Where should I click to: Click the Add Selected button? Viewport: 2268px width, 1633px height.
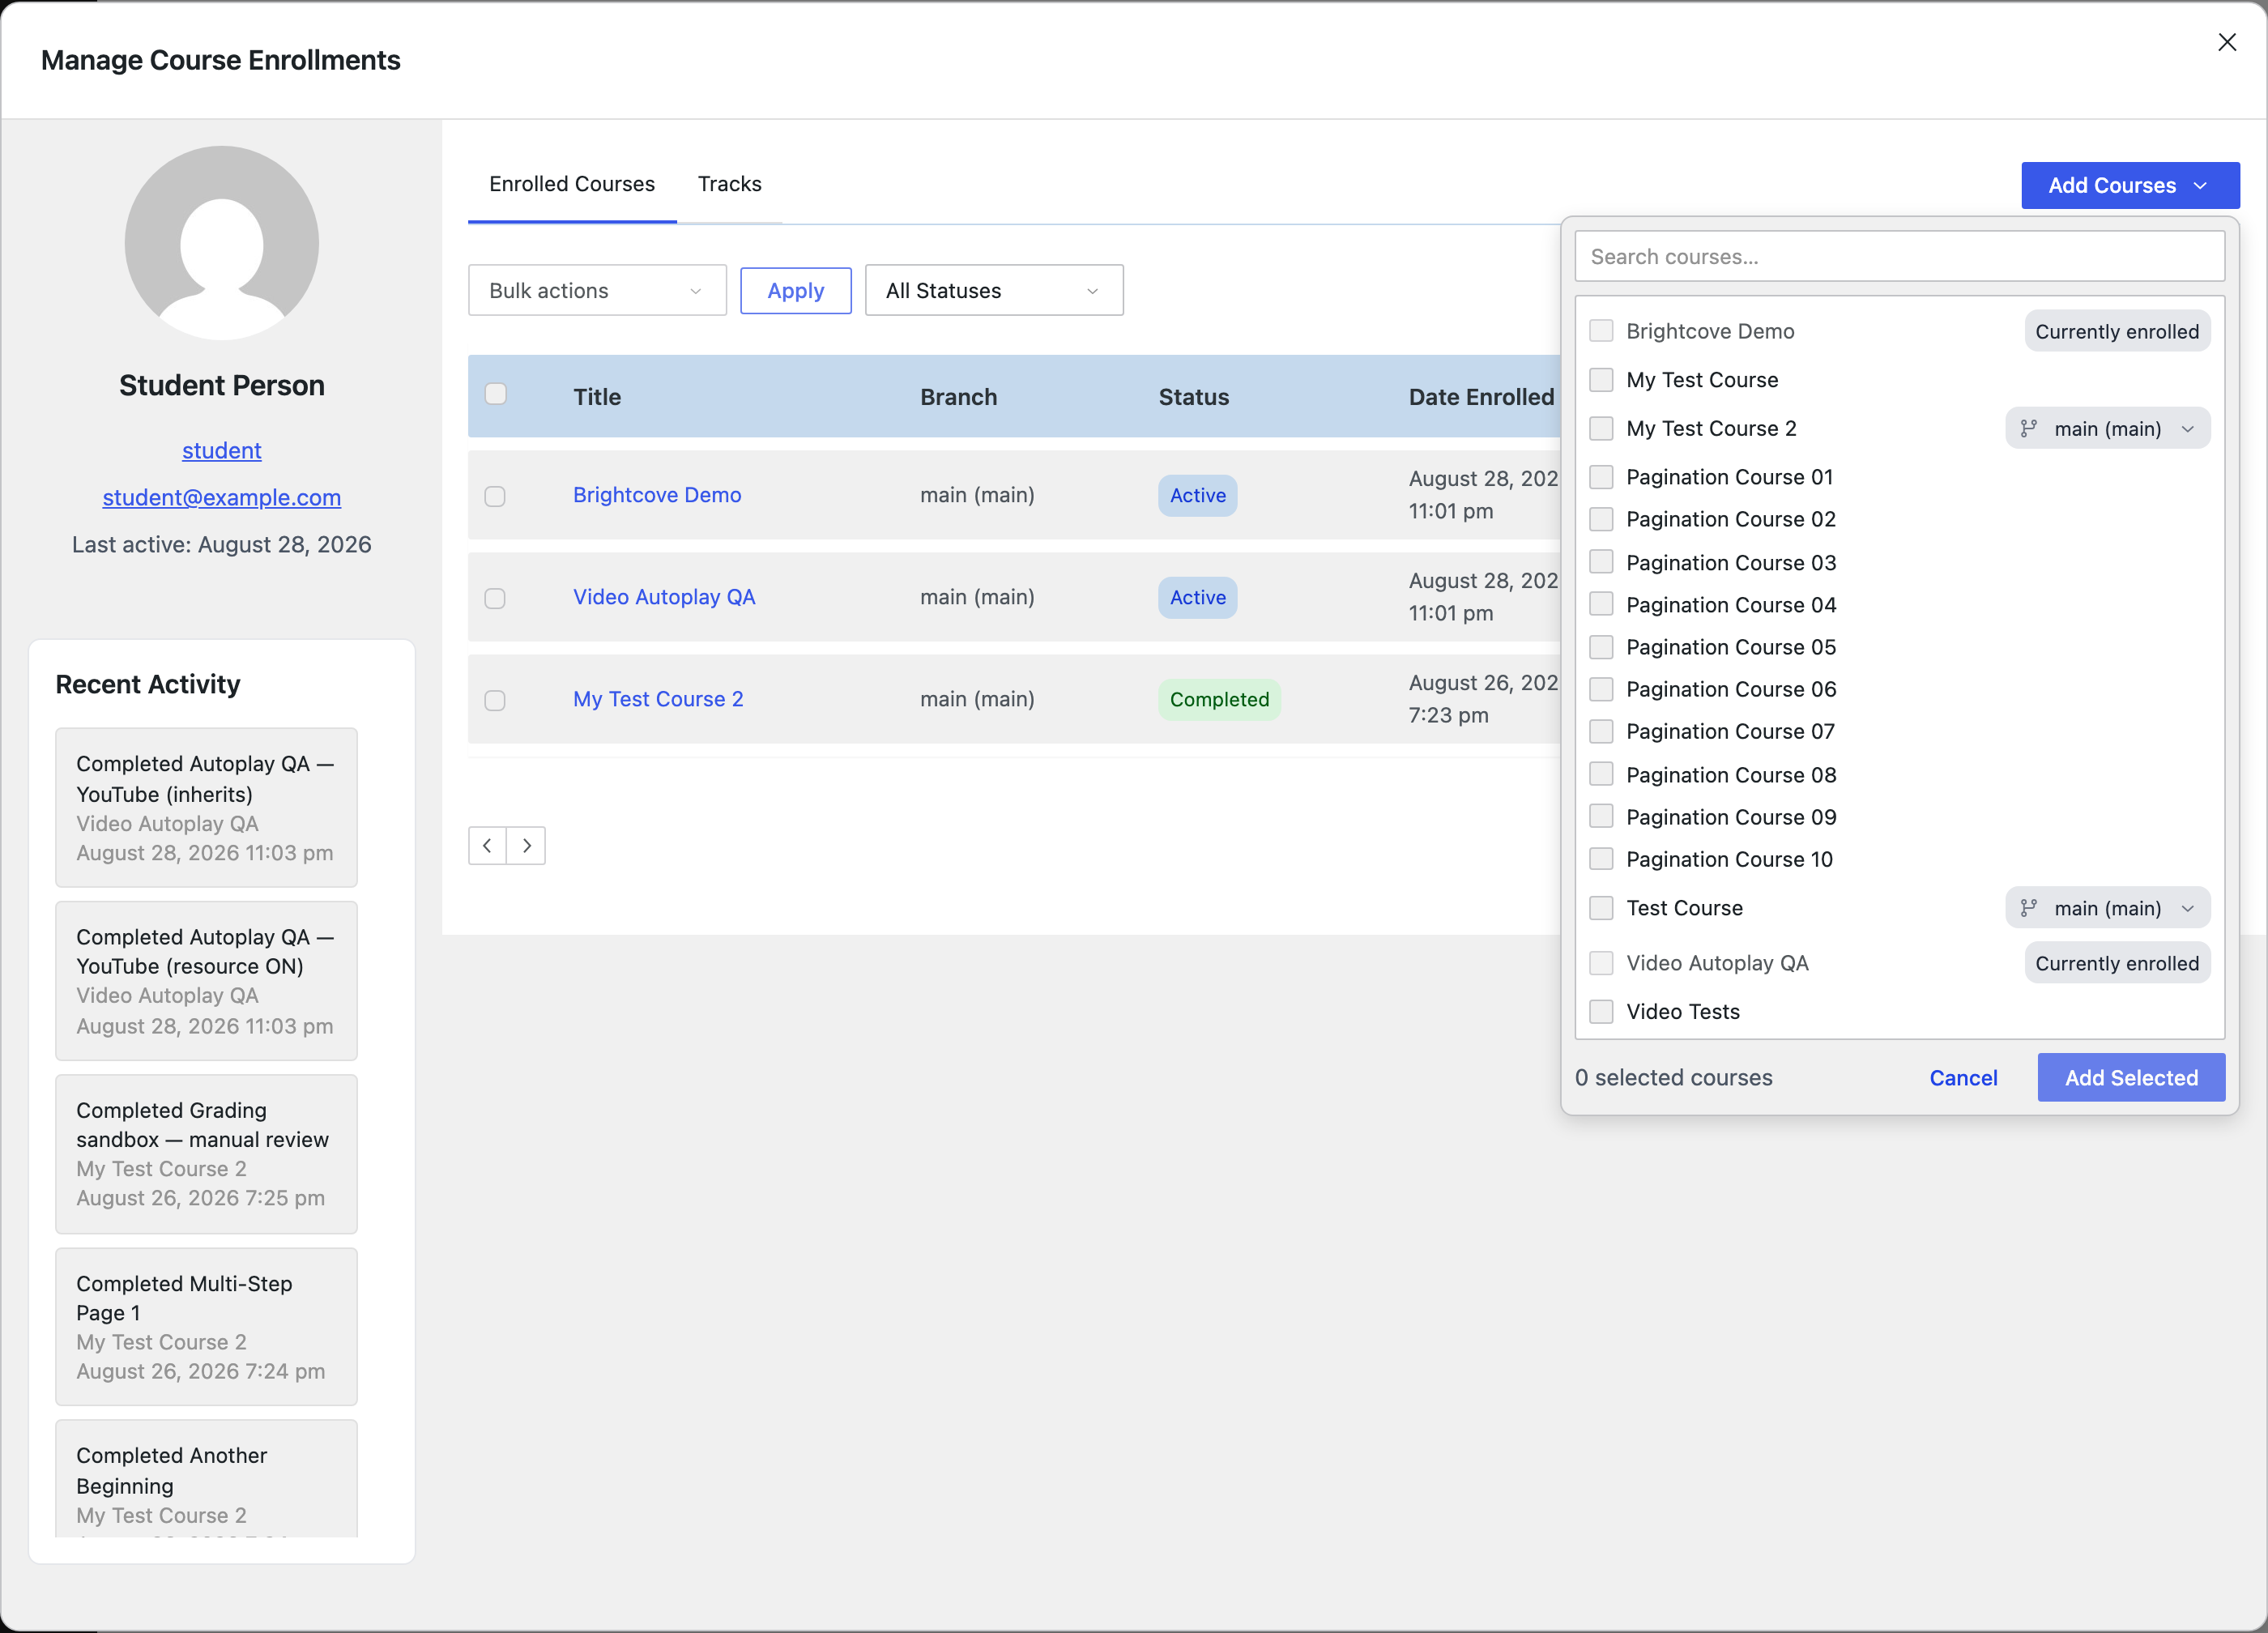(x=2131, y=1077)
